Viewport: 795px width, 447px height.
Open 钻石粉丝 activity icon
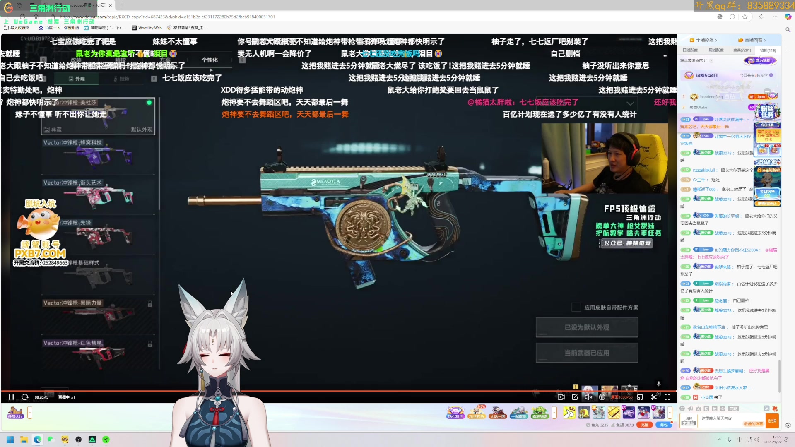[455, 413]
